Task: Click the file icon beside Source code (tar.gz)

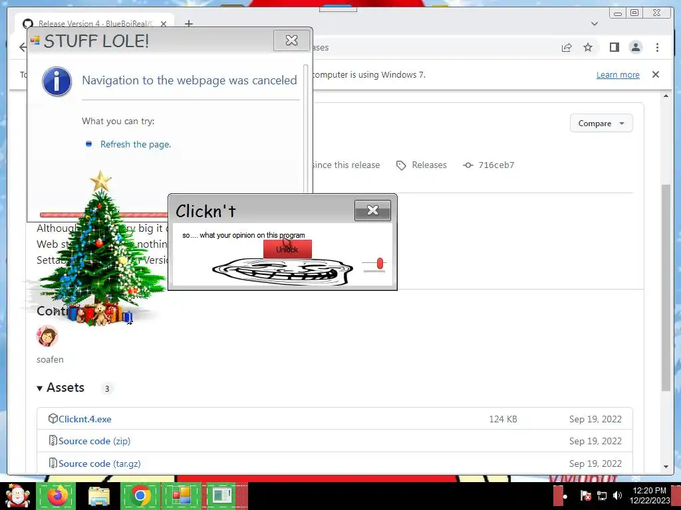Action: pos(53,463)
